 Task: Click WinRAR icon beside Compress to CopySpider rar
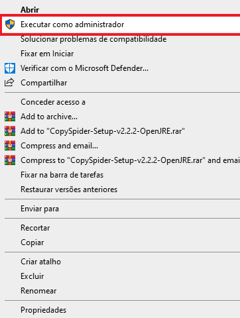click(10, 160)
